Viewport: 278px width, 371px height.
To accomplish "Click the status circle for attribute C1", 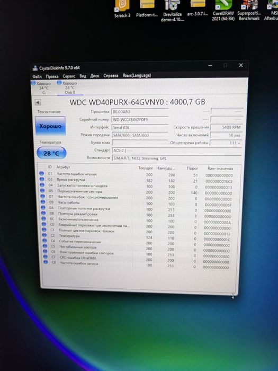I will (x=44, y=229).
